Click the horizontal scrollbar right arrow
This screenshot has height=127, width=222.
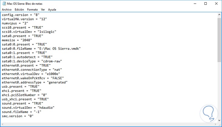[215, 124]
